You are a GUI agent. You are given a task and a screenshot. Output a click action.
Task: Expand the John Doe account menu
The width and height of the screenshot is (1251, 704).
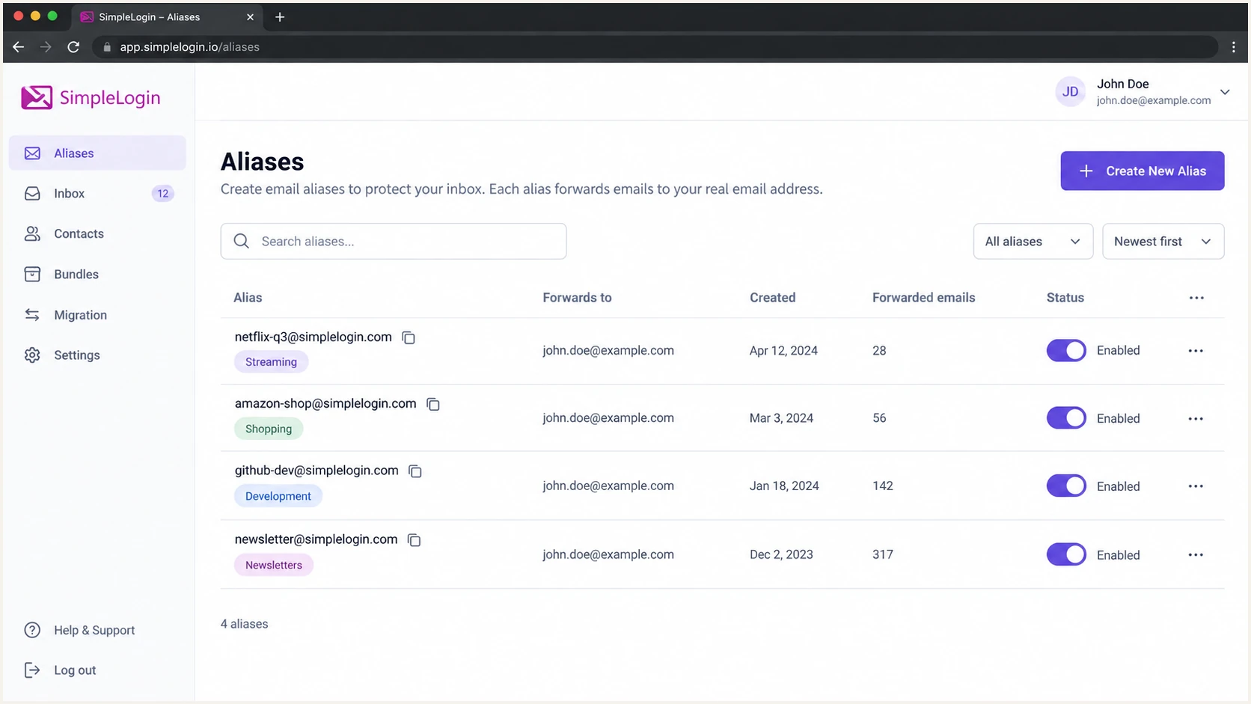coord(1225,92)
